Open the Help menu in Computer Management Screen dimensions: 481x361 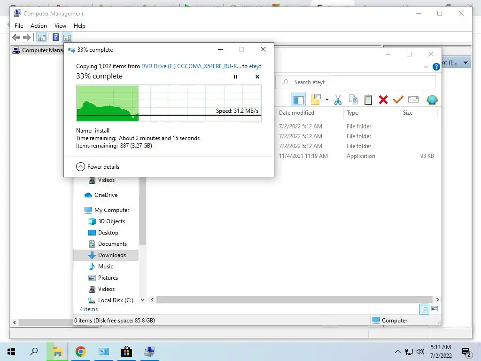pos(79,26)
